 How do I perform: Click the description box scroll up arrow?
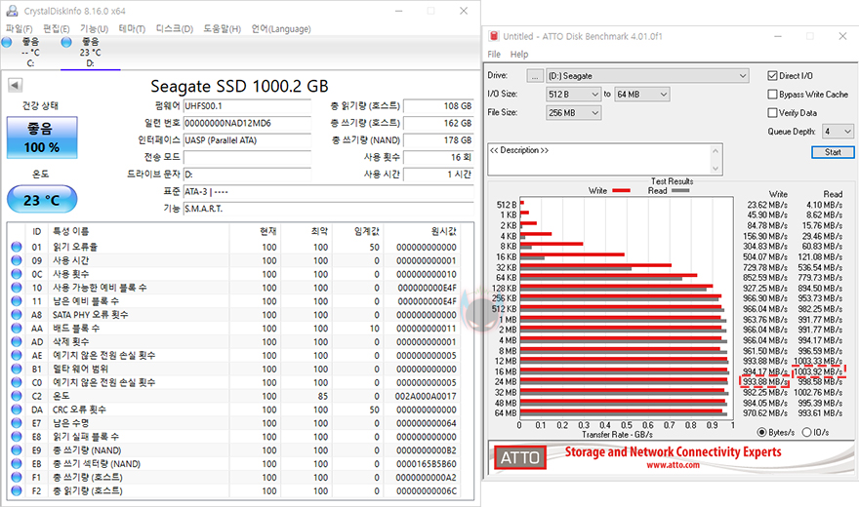point(716,150)
